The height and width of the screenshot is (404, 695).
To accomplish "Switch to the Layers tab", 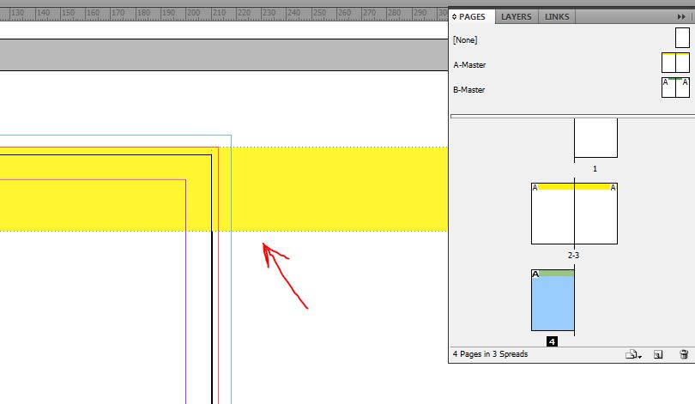I will tap(516, 17).
